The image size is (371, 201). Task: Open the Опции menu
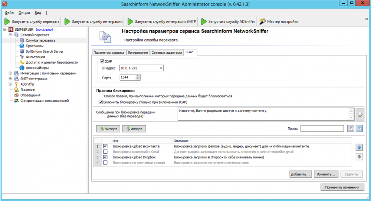pyautogui.click(x=24, y=13)
